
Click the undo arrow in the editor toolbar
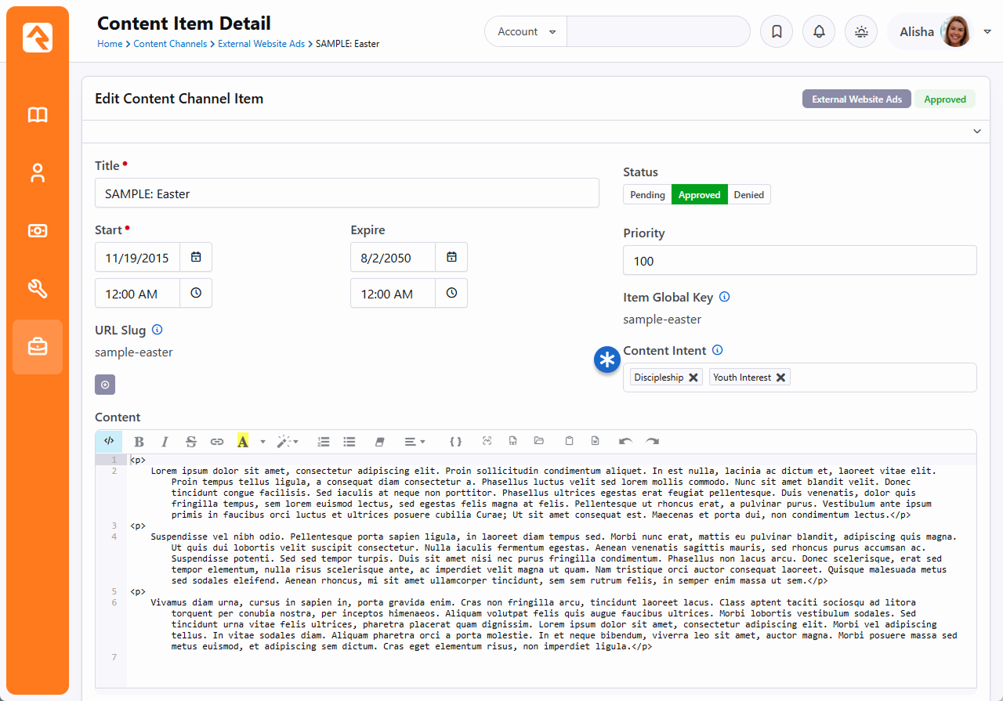click(625, 442)
